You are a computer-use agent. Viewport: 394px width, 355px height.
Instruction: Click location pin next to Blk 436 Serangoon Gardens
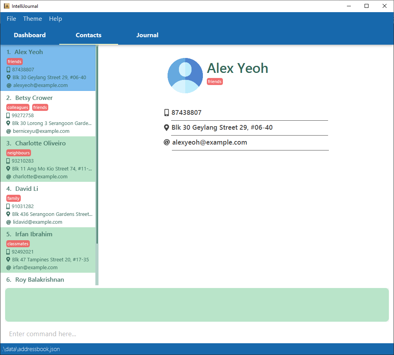pos(8,214)
